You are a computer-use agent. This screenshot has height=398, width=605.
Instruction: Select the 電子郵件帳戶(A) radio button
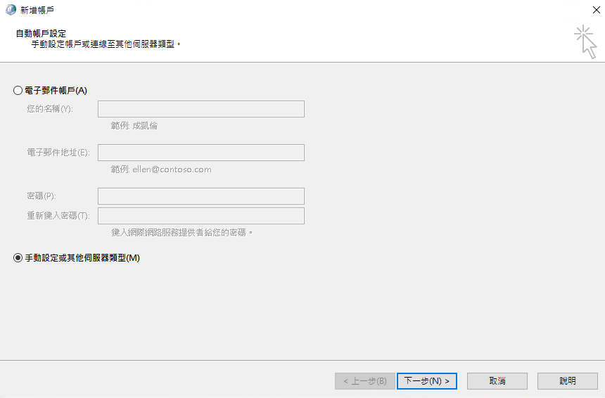[x=18, y=90]
